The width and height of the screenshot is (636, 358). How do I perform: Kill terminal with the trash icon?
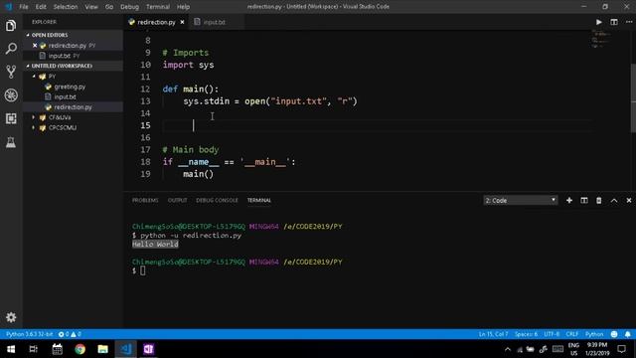click(x=598, y=201)
